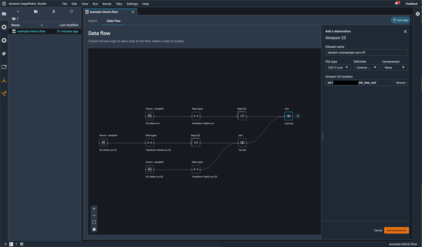Viewport: 422px width, 247px height.
Task: Close the Add a destination panel
Action: coord(405,32)
